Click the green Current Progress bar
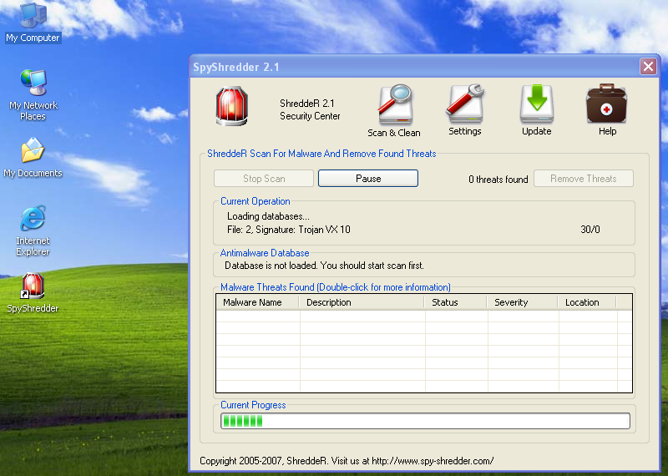 425,421
